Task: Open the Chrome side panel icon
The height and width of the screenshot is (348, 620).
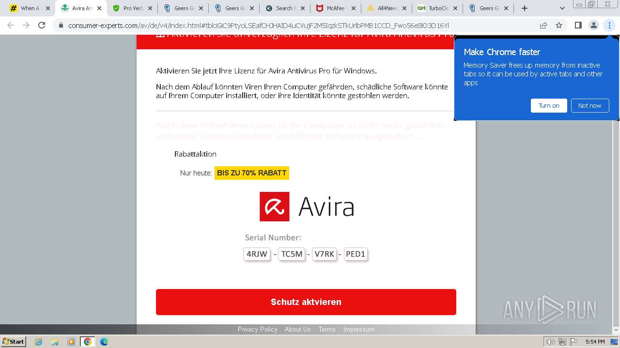Action: pyautogui.click(x=578, y=25)
